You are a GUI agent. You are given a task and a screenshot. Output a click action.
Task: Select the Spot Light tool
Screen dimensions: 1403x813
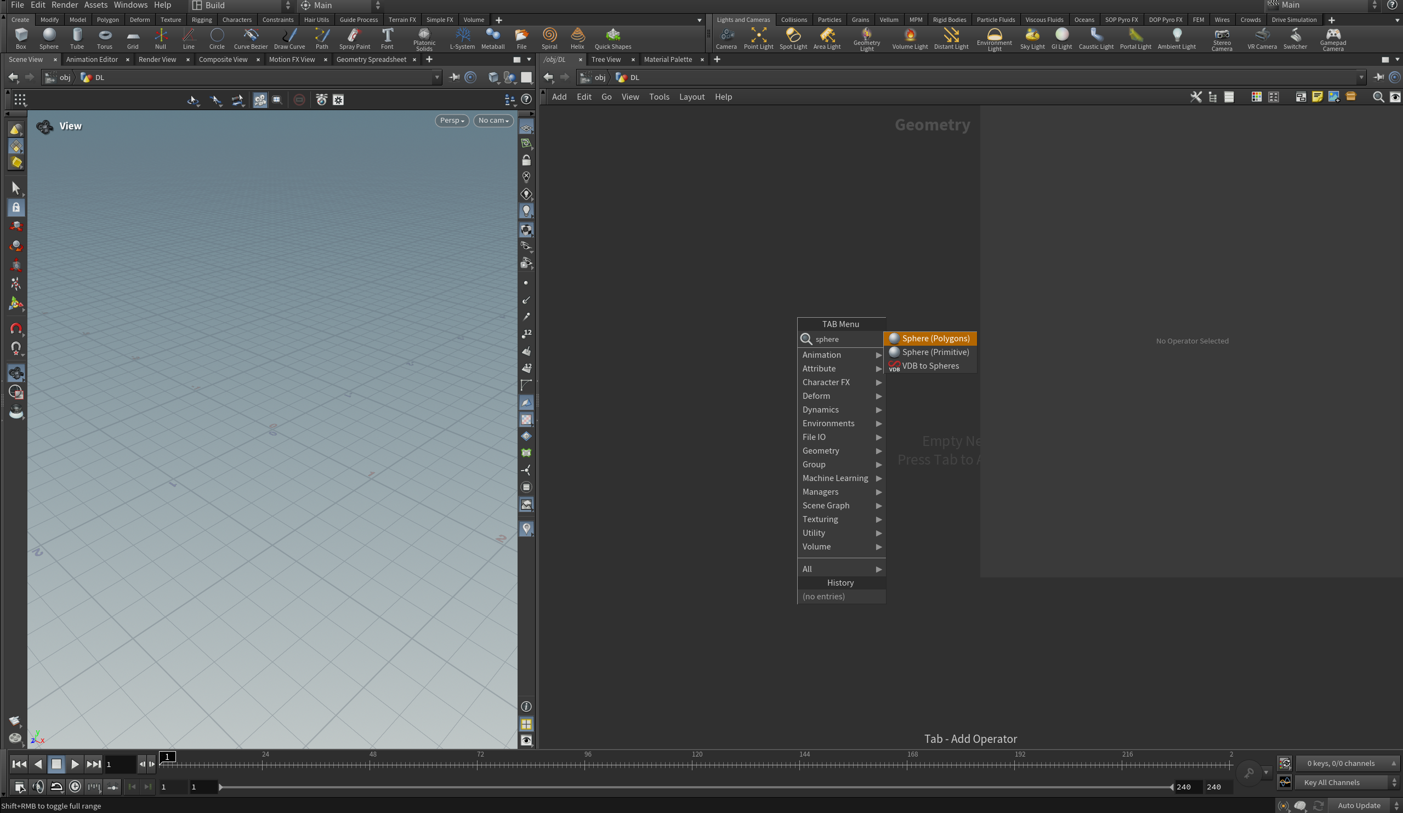[x=793, y=38]
